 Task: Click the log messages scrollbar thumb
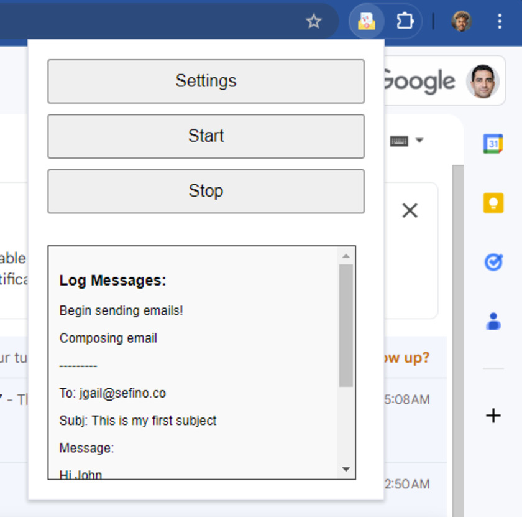click(x=346, y=325)
